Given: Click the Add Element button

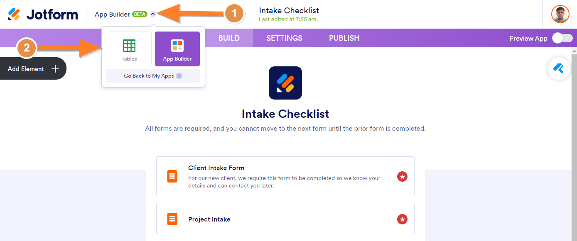Looking at the screenshot, I should coord(33,69).
